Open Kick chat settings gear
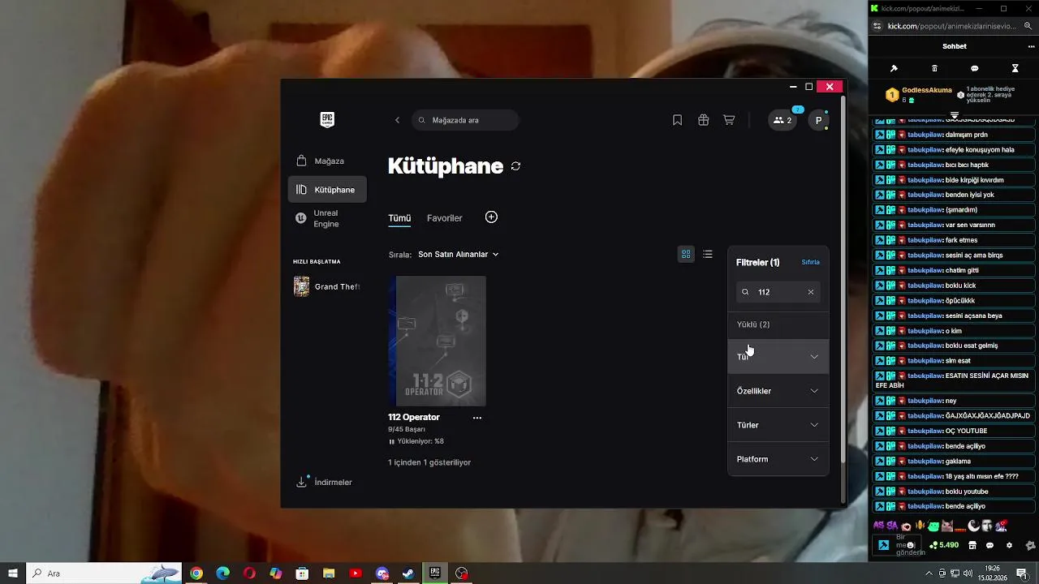 (x=1009, y=545)
